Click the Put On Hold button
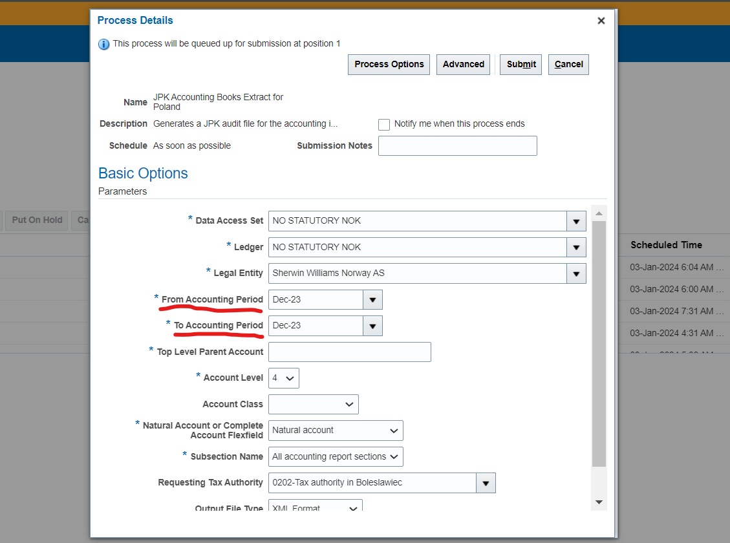 [36, 220]
